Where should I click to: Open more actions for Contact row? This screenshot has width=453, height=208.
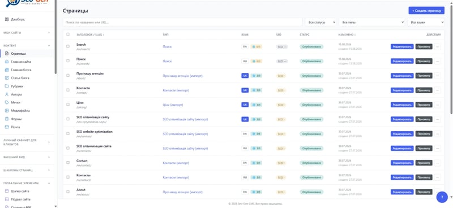[437, 163]
